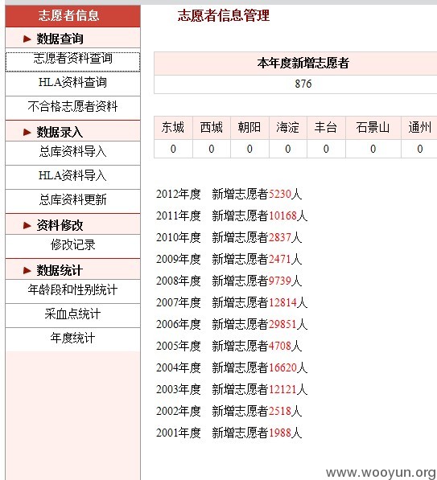Click the 2003年度 count 12121
The image size is (437, 480).
(x=282, y=390)
